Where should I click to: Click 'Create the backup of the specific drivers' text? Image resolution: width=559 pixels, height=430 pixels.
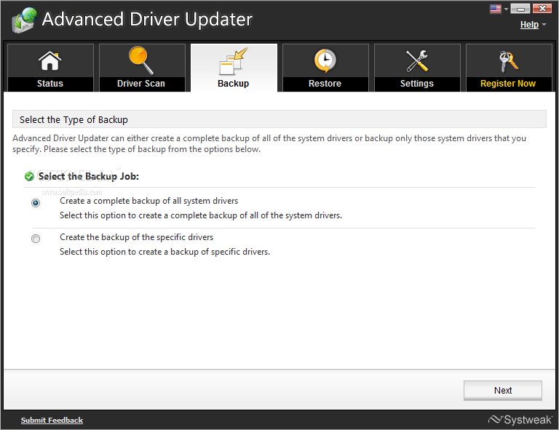pos(137,237)
